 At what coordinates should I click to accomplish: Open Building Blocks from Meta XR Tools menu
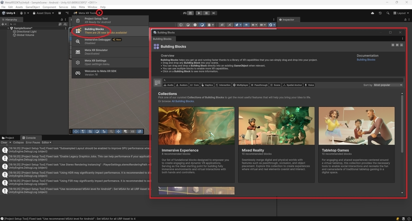110,31
